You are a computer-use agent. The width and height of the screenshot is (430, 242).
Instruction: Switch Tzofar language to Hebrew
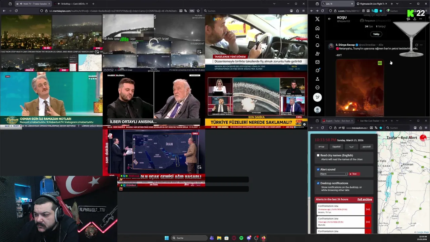[321, 147]
